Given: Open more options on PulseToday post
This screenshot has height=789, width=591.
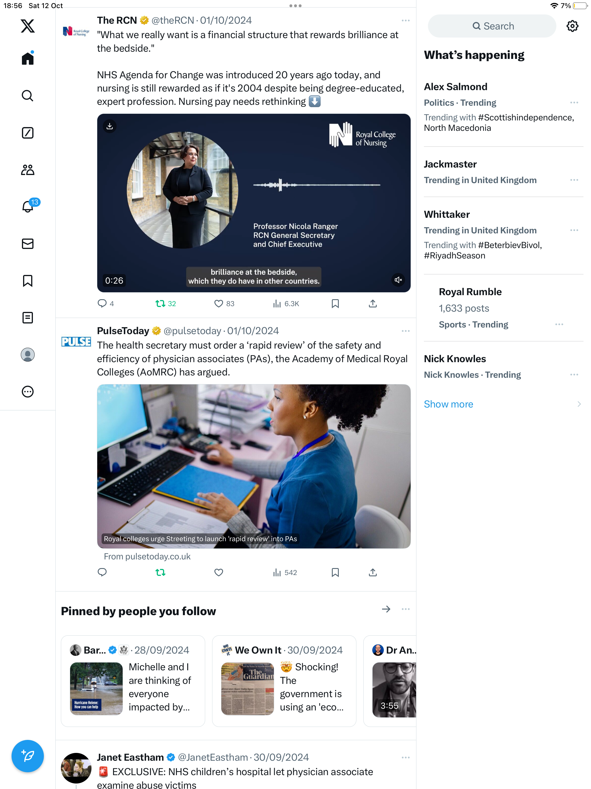Looking at the screenshot, I should [x=405, y=331].
